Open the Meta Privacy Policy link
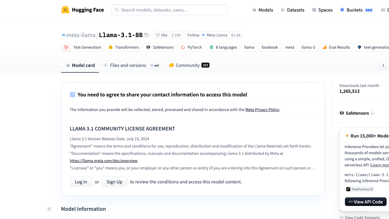This screenshot has width=389, height=219. click(262, 109)
